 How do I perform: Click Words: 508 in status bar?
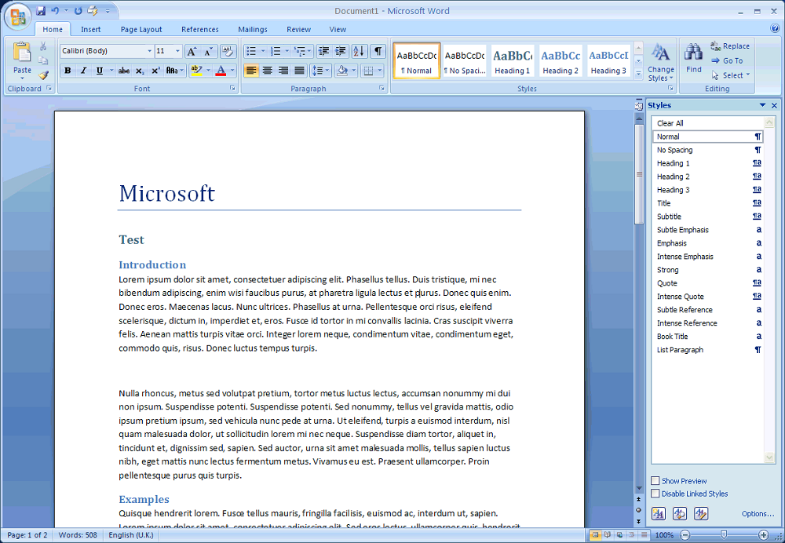pos(78,535)
